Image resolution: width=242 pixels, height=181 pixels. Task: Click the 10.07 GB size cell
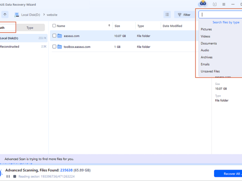tap(120, 36)
